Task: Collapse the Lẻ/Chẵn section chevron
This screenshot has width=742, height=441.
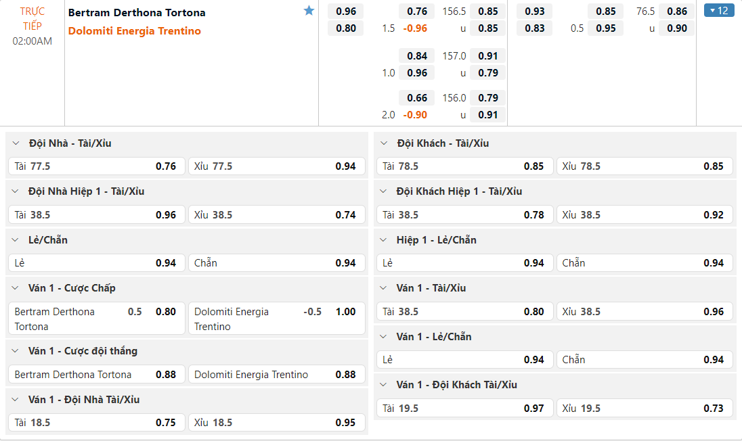Action: pos(16,240)
